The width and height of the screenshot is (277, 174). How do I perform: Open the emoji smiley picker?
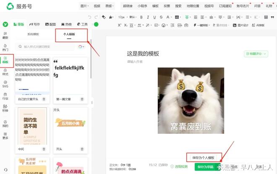tap(164, 26)
